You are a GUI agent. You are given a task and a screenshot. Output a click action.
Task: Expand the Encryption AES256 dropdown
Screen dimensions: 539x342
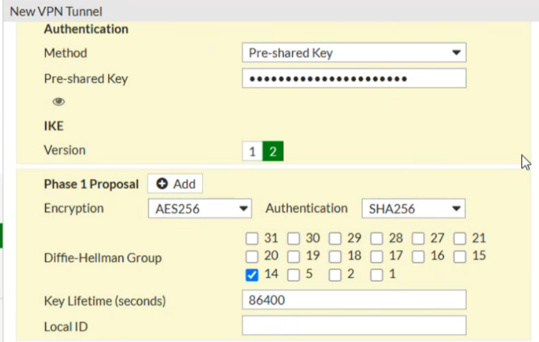pos(199,209)
